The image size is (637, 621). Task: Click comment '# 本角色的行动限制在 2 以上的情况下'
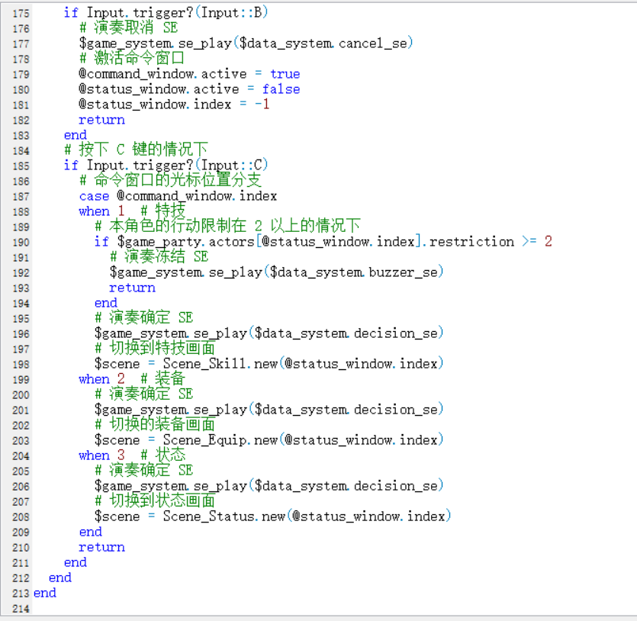227,227
